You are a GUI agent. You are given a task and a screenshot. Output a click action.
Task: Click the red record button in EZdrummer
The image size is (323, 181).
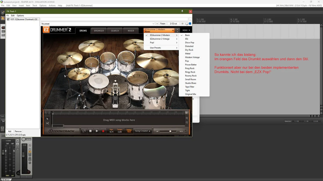click(x=103, y=131)
